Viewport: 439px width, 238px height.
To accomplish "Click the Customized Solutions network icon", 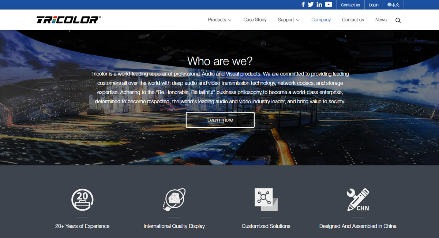I will pyautogui.click(x=266, y=200).
